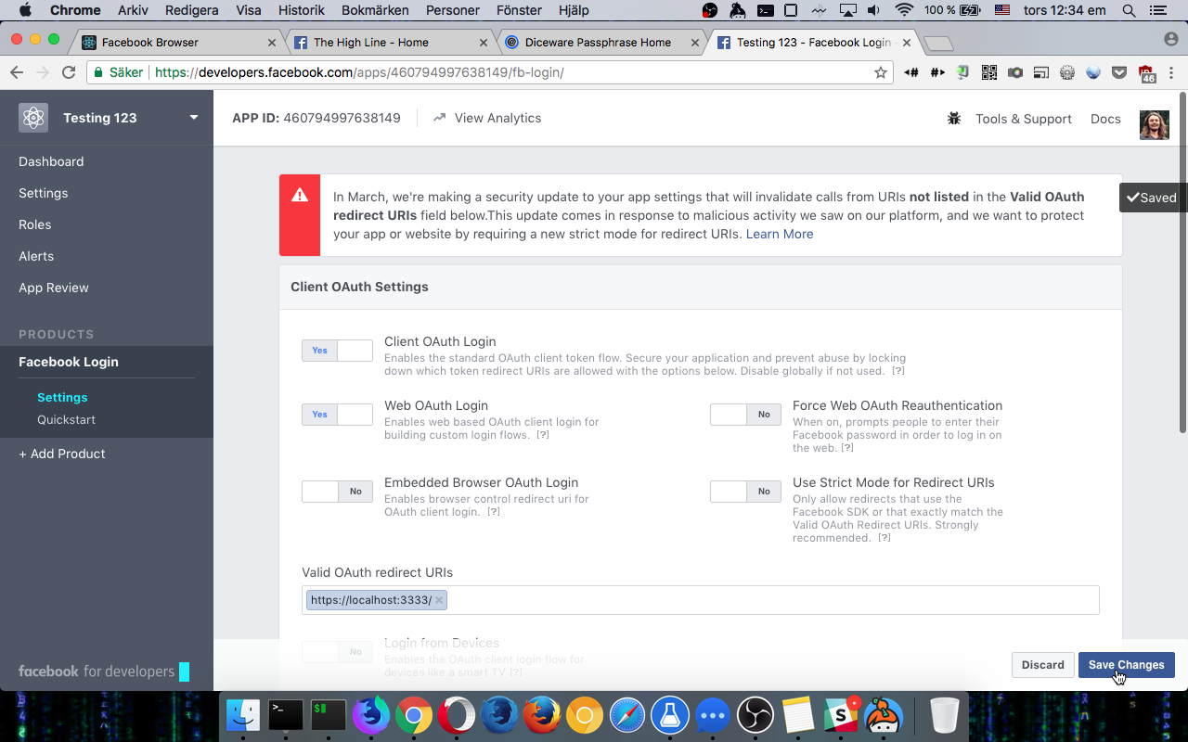Click in Valid OAuth redirect URIs field
Screen dimensions: 1188x742
pyautogui.click(x=701, y=600)
